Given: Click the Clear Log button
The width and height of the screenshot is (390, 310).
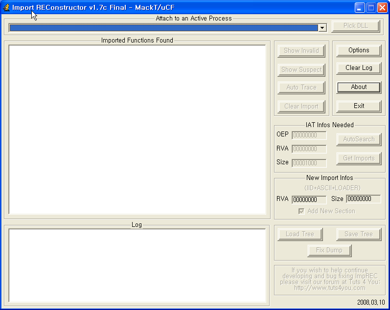Looking at the screenshot, I should [x=359, y=68].
